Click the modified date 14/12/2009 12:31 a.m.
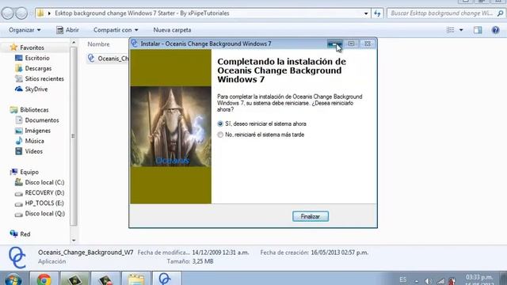This screenshot has height=285, width=507. [x=220, y=253]
